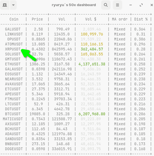Click the Dist % value 0.258
This screenshot has height=156, width=154.
tap(140, 64)
